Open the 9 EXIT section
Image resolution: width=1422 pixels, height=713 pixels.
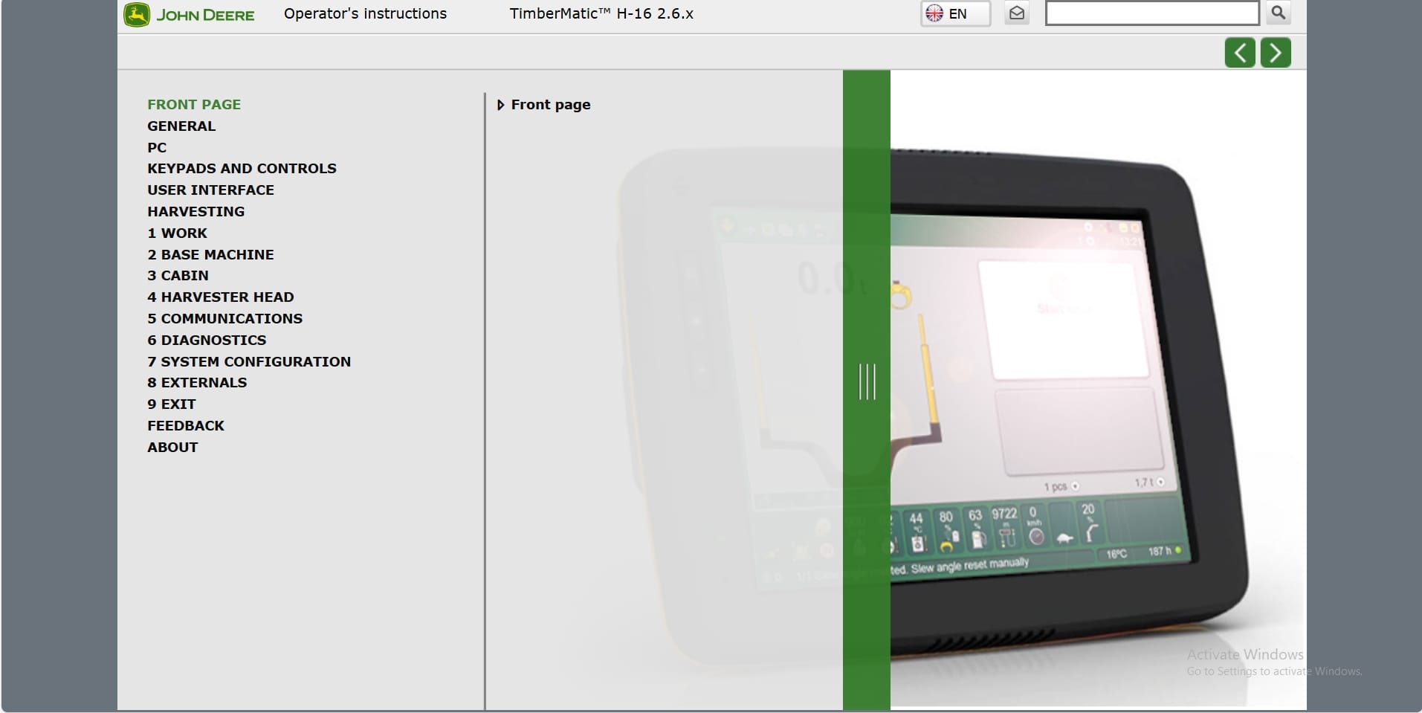[172, 404]
